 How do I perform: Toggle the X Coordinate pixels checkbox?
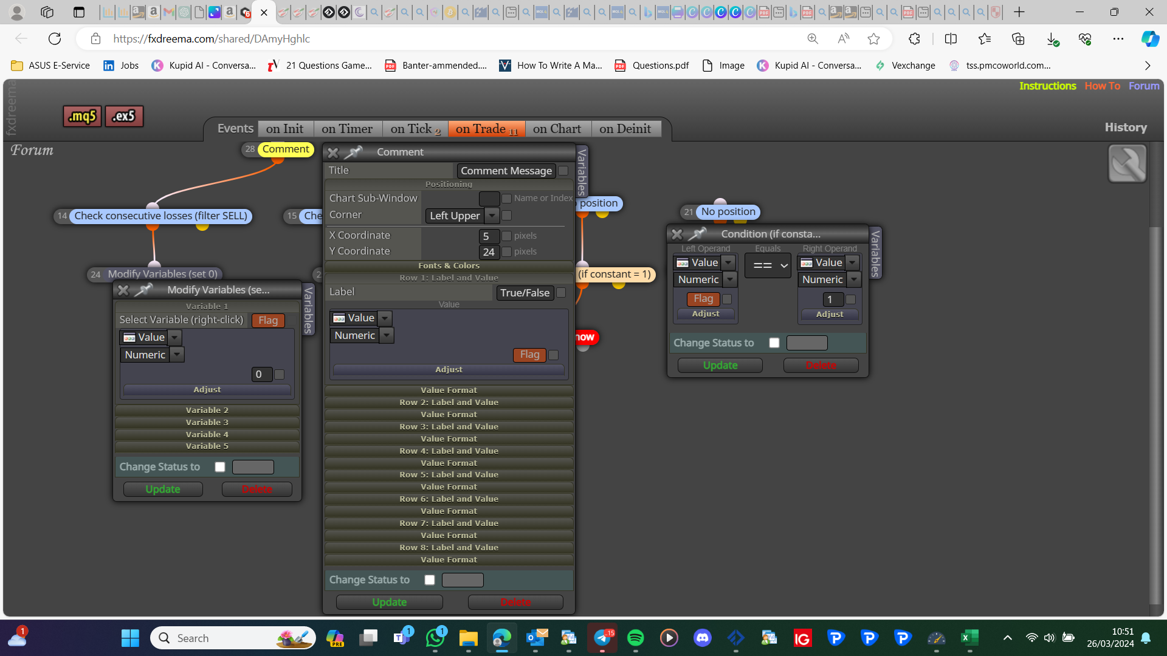pyautogui.click(x=507, y=236)
